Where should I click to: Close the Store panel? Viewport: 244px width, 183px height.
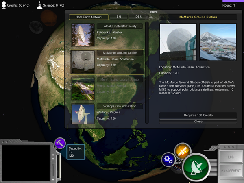(x=198, y=121)
